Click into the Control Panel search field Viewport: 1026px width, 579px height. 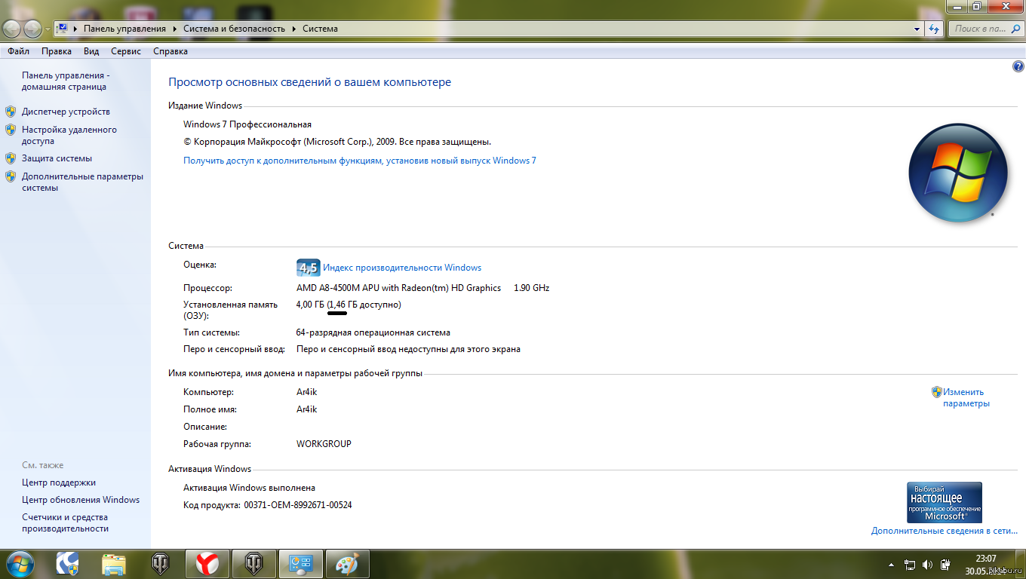point(979,29)
